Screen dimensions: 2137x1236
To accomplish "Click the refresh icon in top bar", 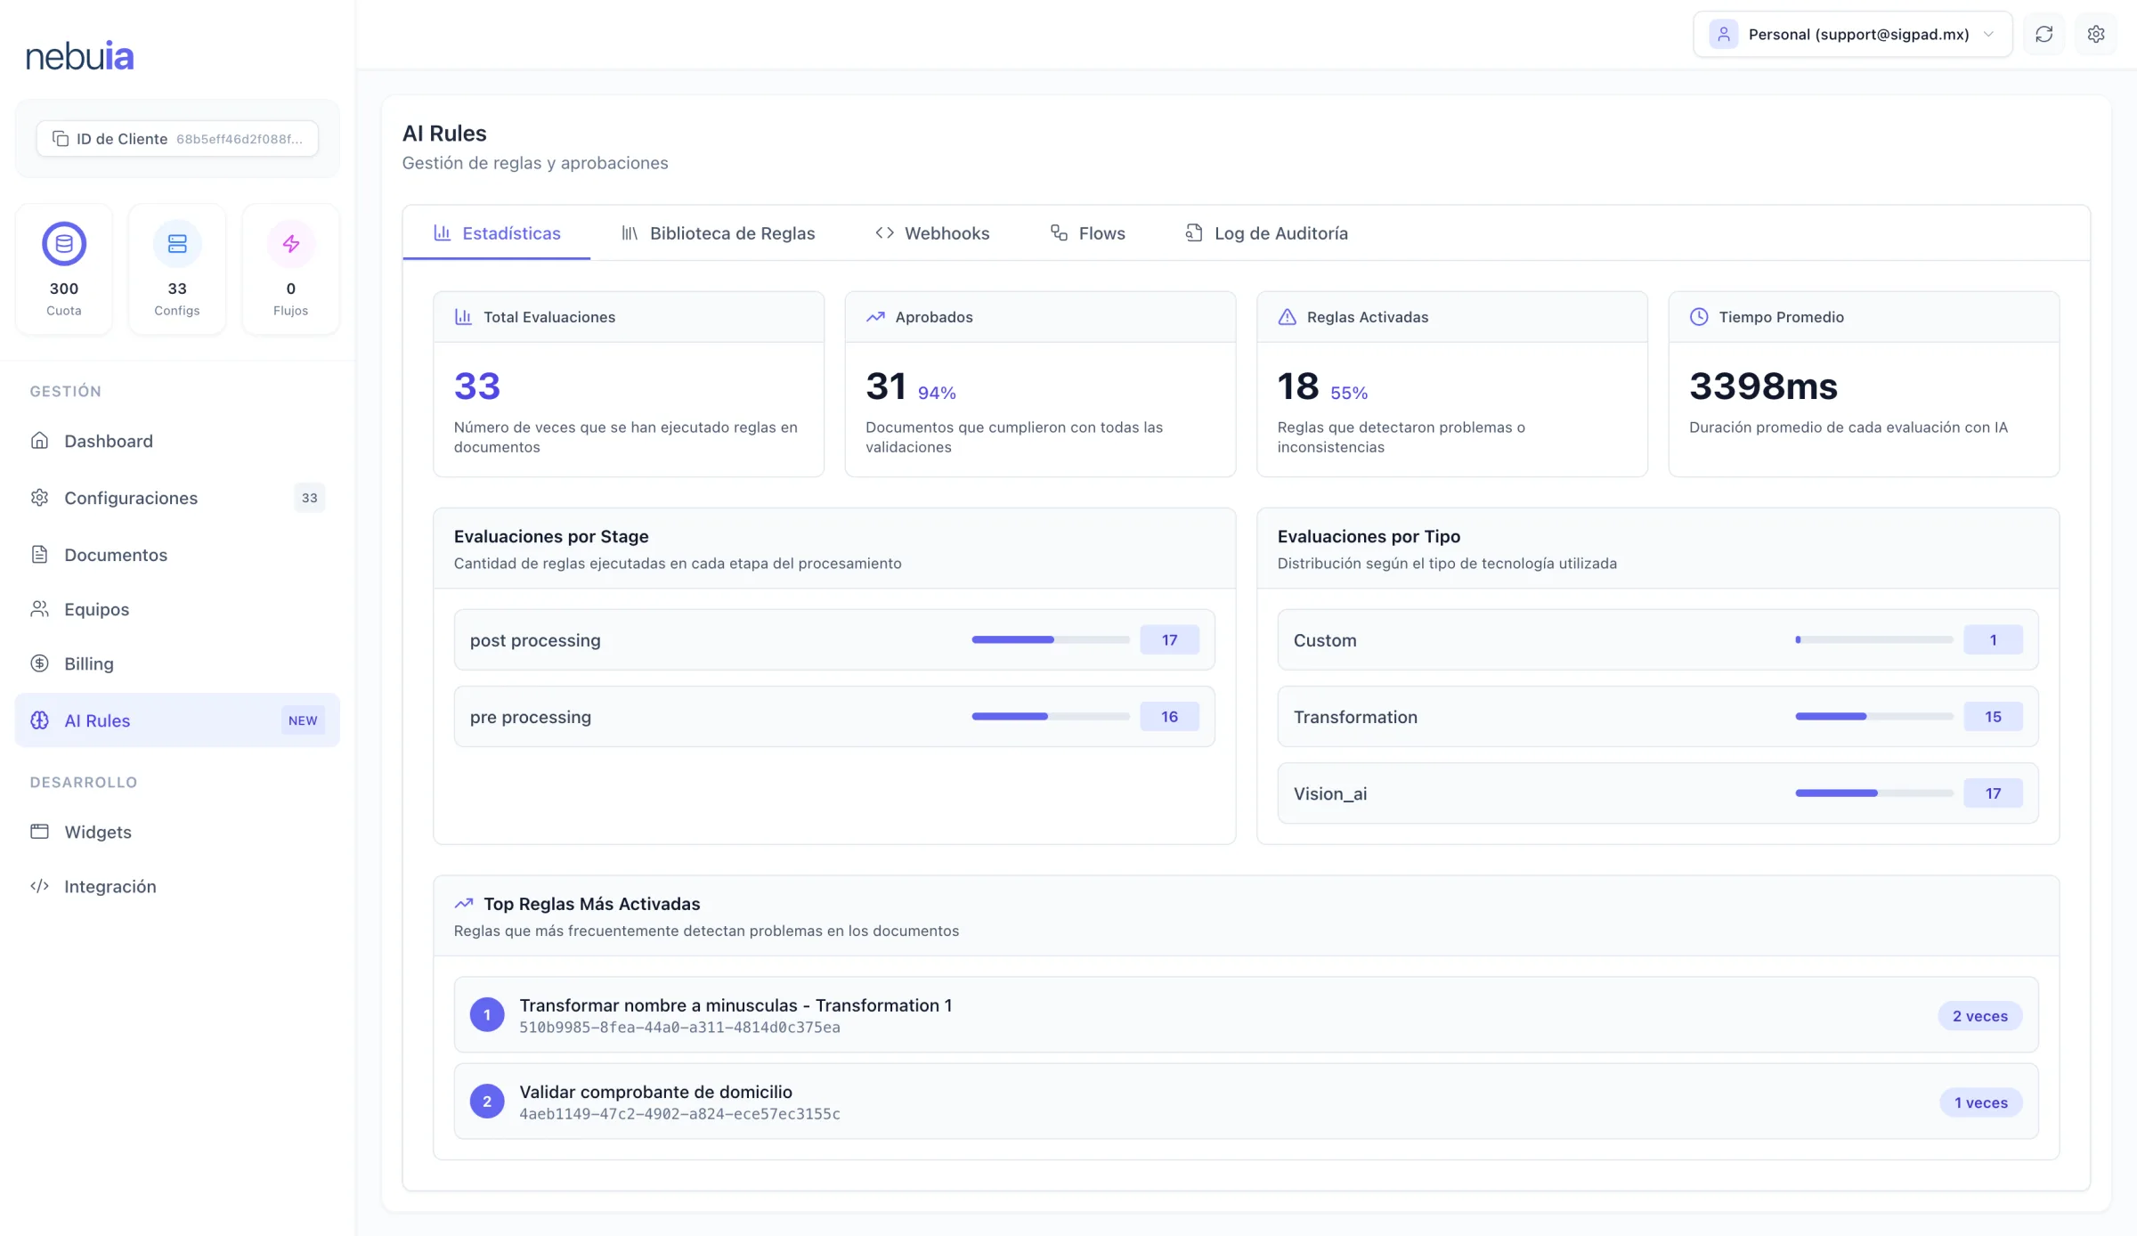I will coord(2044,34).
